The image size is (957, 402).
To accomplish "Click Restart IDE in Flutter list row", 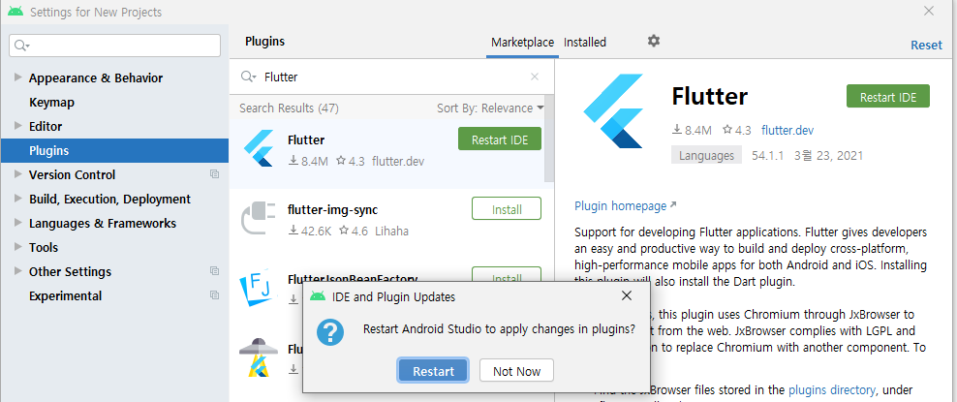I will (x=500, y=139).
